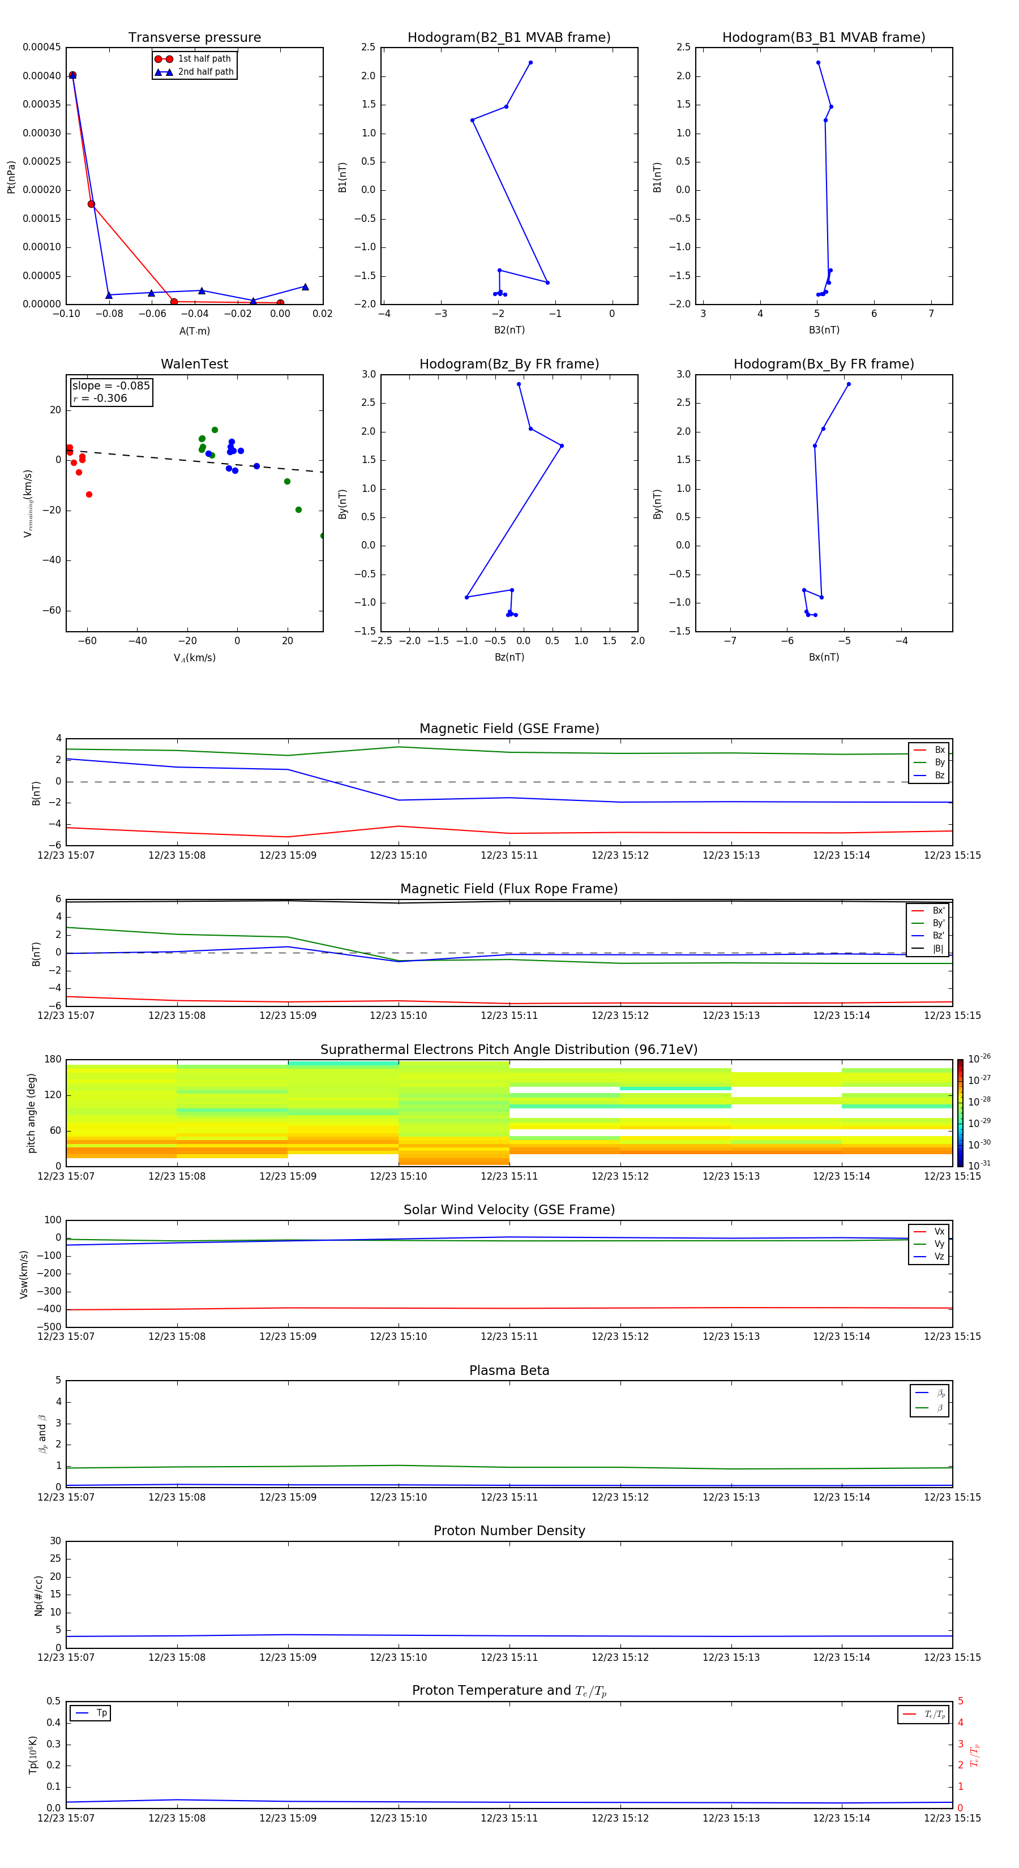Select the Te/Tp legend entry
This screenshot has height=1868, width=1019.
pos(924,1714)
